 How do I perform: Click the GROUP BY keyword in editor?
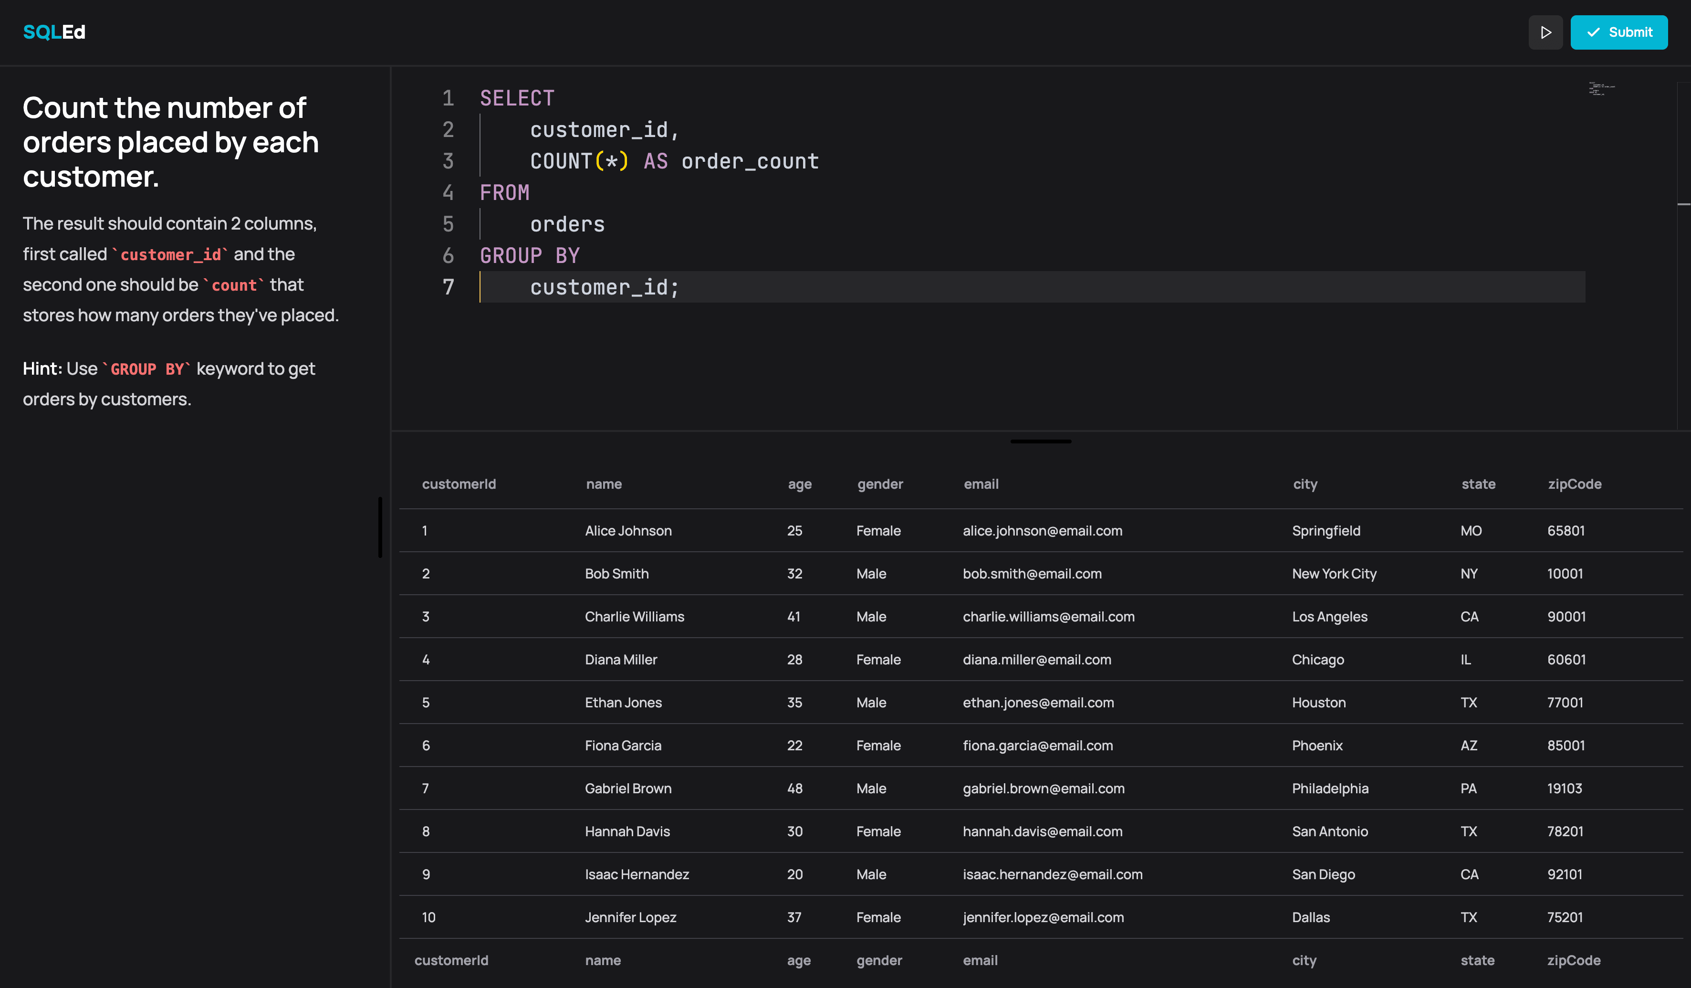[x=530, y=256]
